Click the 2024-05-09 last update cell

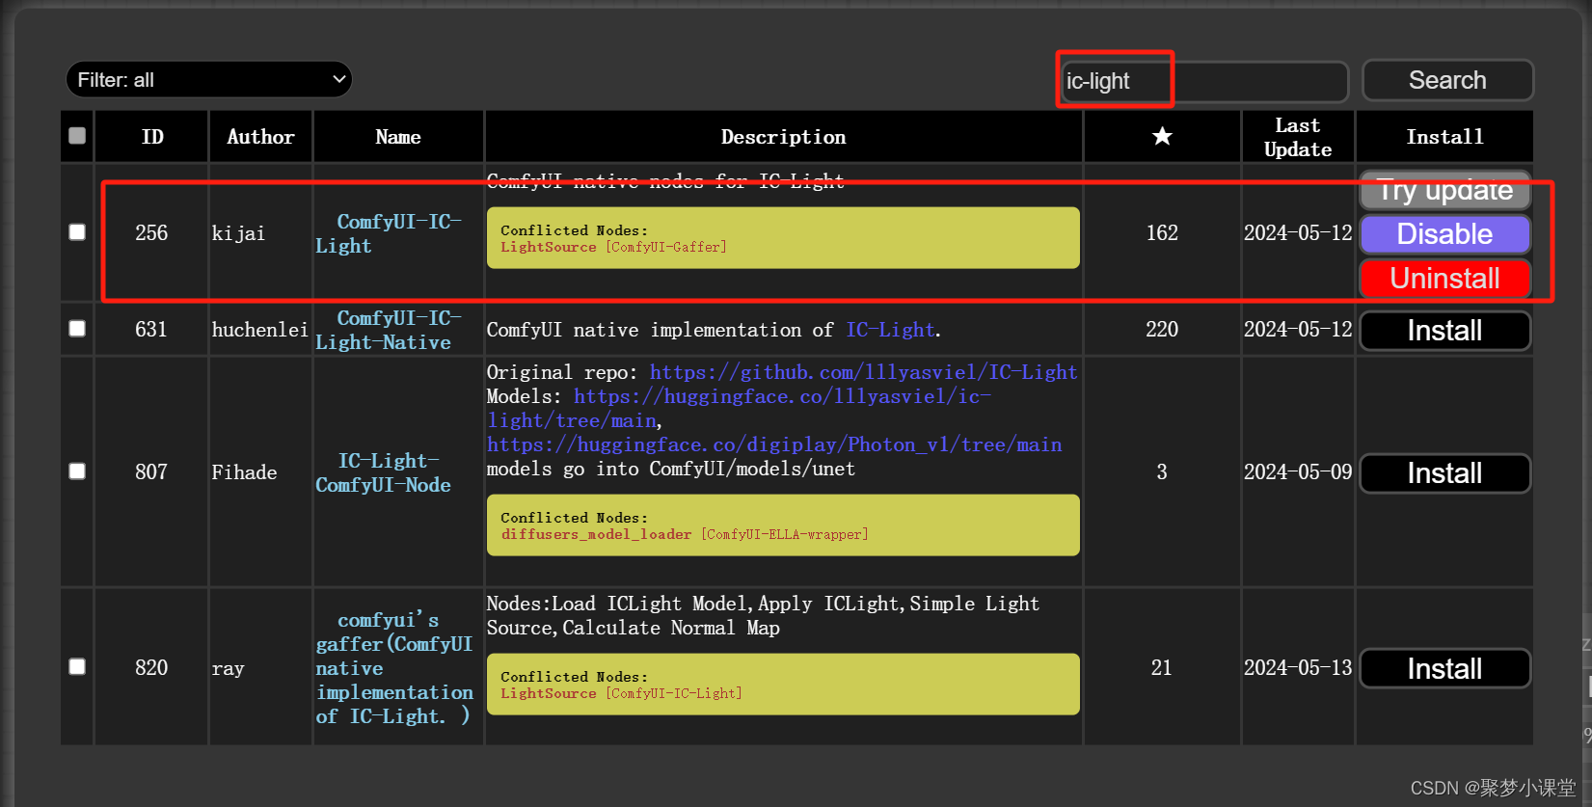pyautogui.click(x=1298, y=472)
